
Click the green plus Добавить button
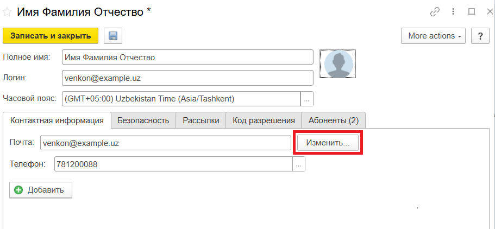point(41,190)
